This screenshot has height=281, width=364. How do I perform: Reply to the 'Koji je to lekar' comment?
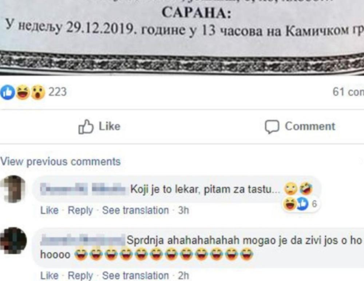click(80, 210)
